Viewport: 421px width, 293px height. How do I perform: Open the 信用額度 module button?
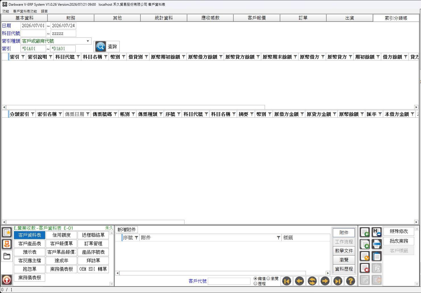coord(61,235)
